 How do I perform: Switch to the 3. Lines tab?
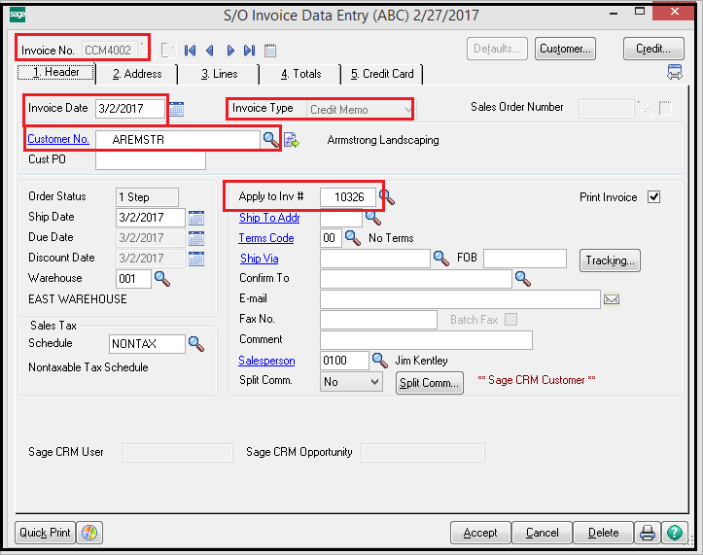[219, 74]
